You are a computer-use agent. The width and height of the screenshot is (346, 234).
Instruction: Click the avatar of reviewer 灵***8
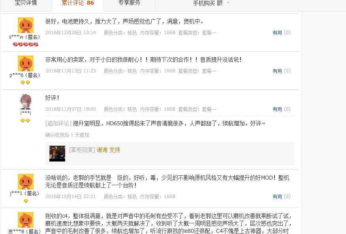pos(26,220)
